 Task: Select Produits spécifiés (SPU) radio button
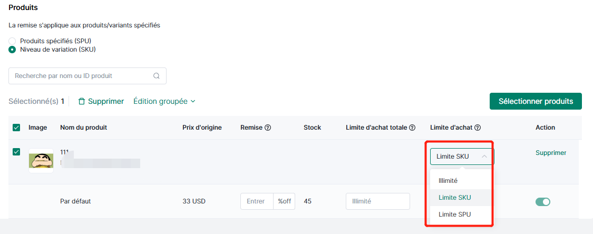pyautogui.click(x=12, y=41)
